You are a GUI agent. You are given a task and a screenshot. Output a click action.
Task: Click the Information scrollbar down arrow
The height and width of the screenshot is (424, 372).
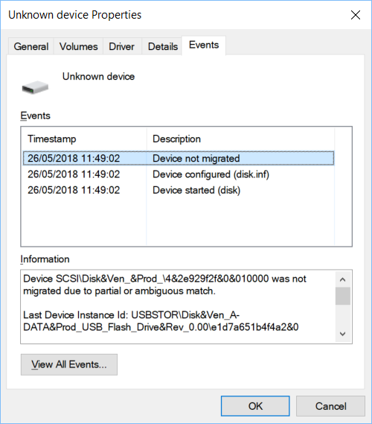pos(343,334)
